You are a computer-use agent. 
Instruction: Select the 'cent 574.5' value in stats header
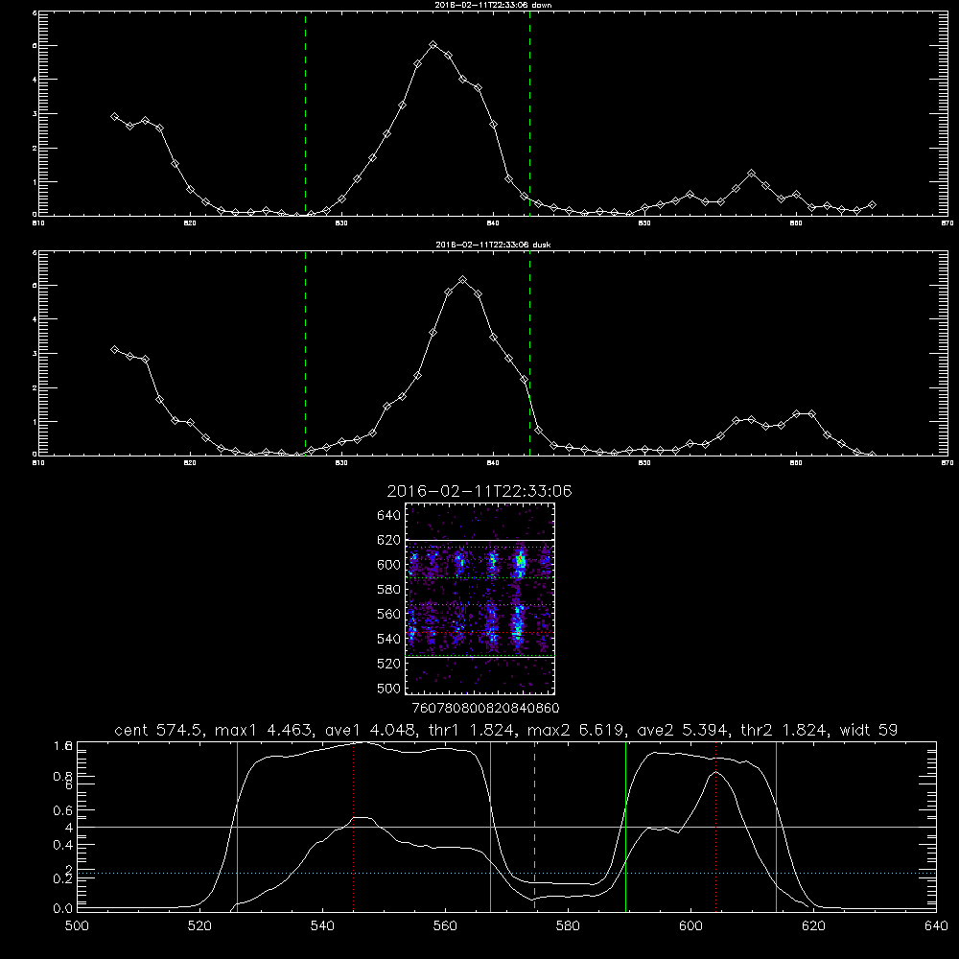click(x=159, y=730)
